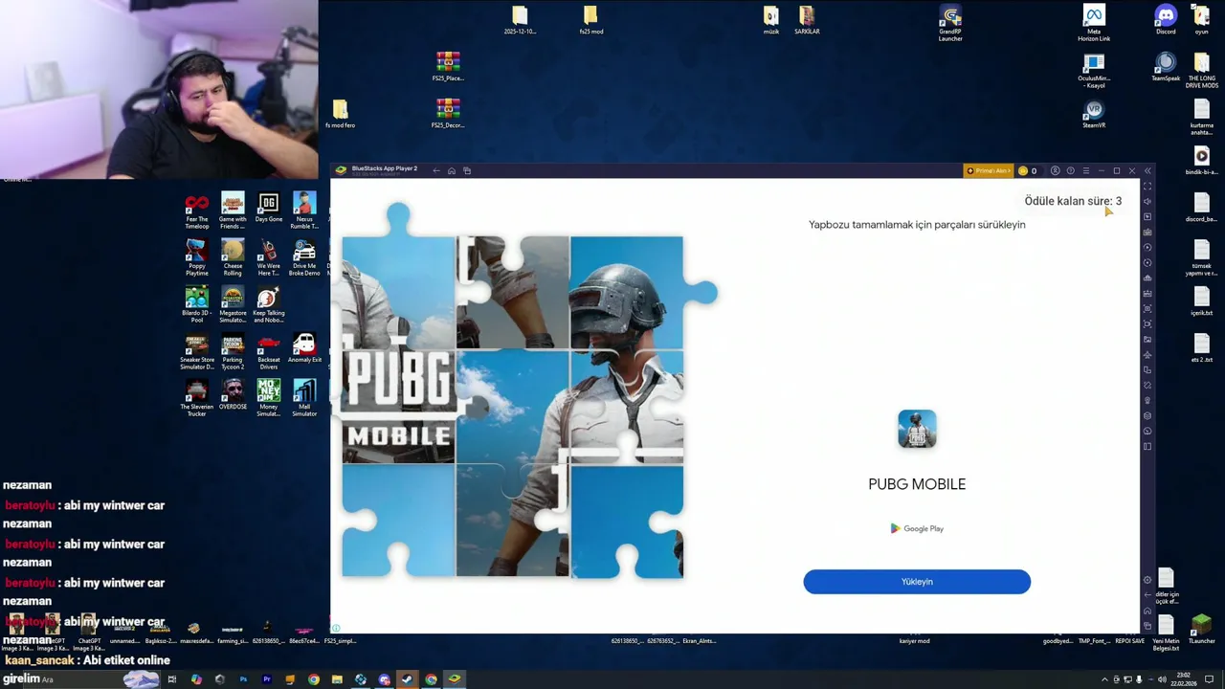This screenshot has width=1225, height=689.
Task: Click the PUBG MOBILE puzzle image
Action: pyautogui.click(x=512, y=407)
